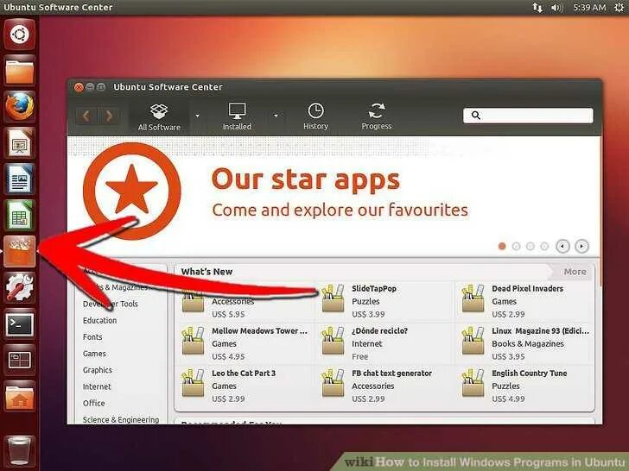
Task: Open LibreOffice Calc spreadsheet from launcher
Action: pyautogui.click(x=19, y=215)
